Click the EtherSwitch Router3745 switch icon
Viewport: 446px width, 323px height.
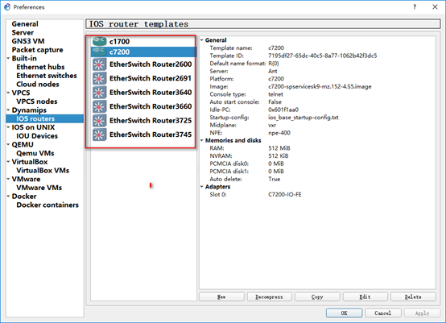pyautogui.click(x=99, y=135)
